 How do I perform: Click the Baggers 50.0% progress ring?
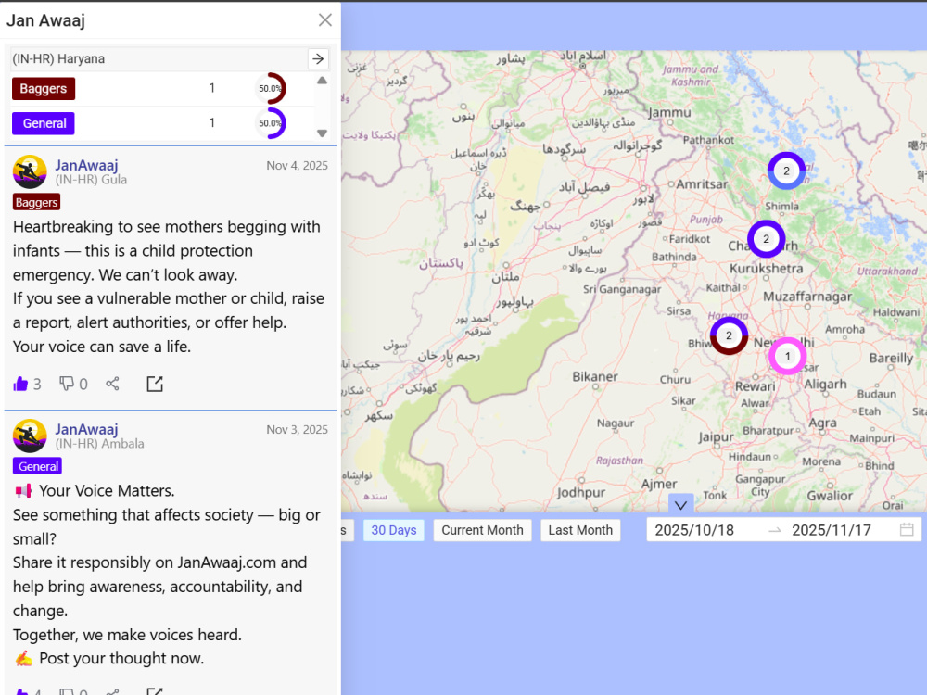click(270, 89)
